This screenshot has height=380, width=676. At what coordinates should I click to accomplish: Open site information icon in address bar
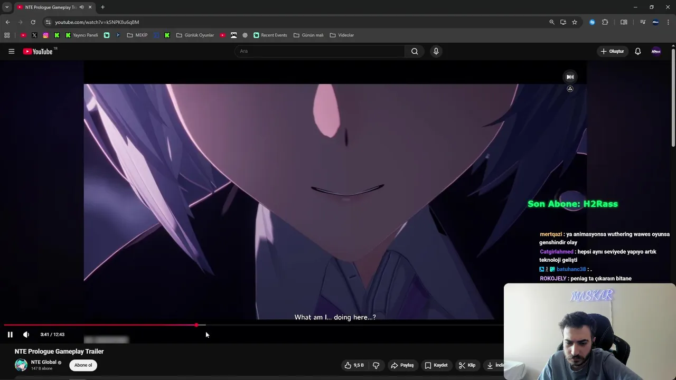[x=48, y=22]
